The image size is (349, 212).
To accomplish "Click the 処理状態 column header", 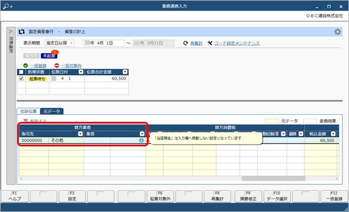I will (x=37, y=72).
